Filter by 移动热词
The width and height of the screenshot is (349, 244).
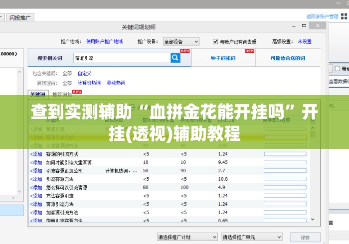coord(116,83)
